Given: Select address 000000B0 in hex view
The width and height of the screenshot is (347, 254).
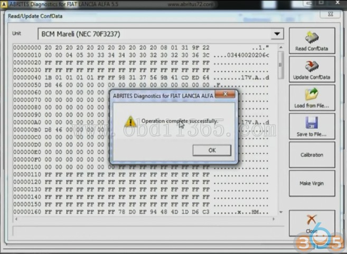Looking at the screenshot, I should tap(27, 130).
